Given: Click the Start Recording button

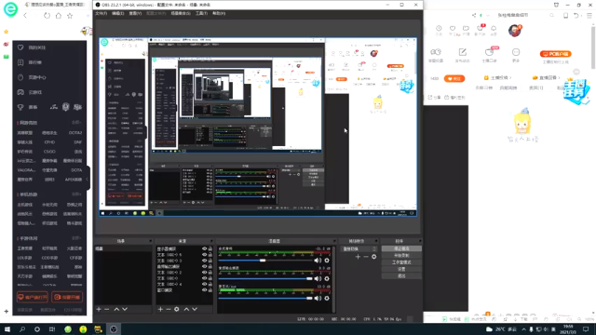Looking at the screenshot, I should click(401, 255).
